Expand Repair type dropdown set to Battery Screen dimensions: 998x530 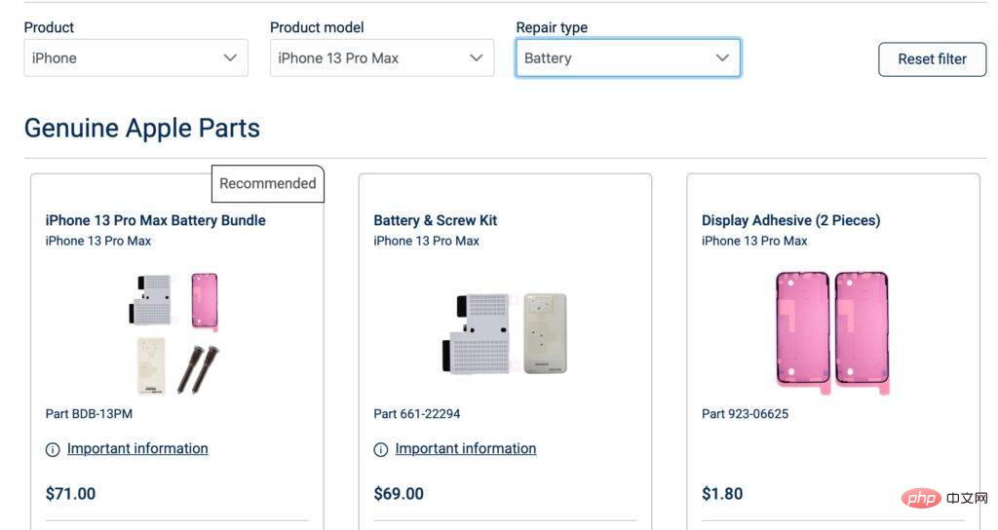click(628, 58)
